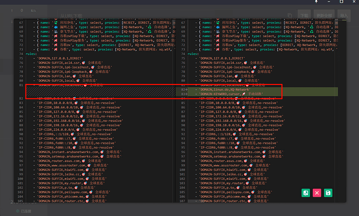This screenshot has height=216, width=359.
Task: Click added line 'DOMAIN,linux.do,XQ-Network' in right pane
Action: click(224, 90)
